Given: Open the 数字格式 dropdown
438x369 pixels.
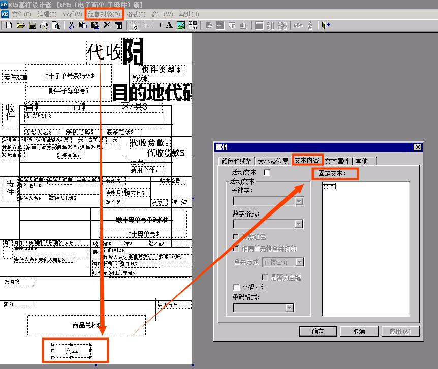Looking at the screenshot, I should point(298,224).
